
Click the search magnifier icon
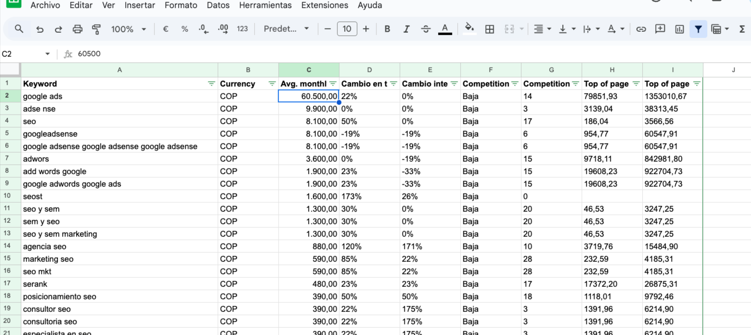click(19, 29)
